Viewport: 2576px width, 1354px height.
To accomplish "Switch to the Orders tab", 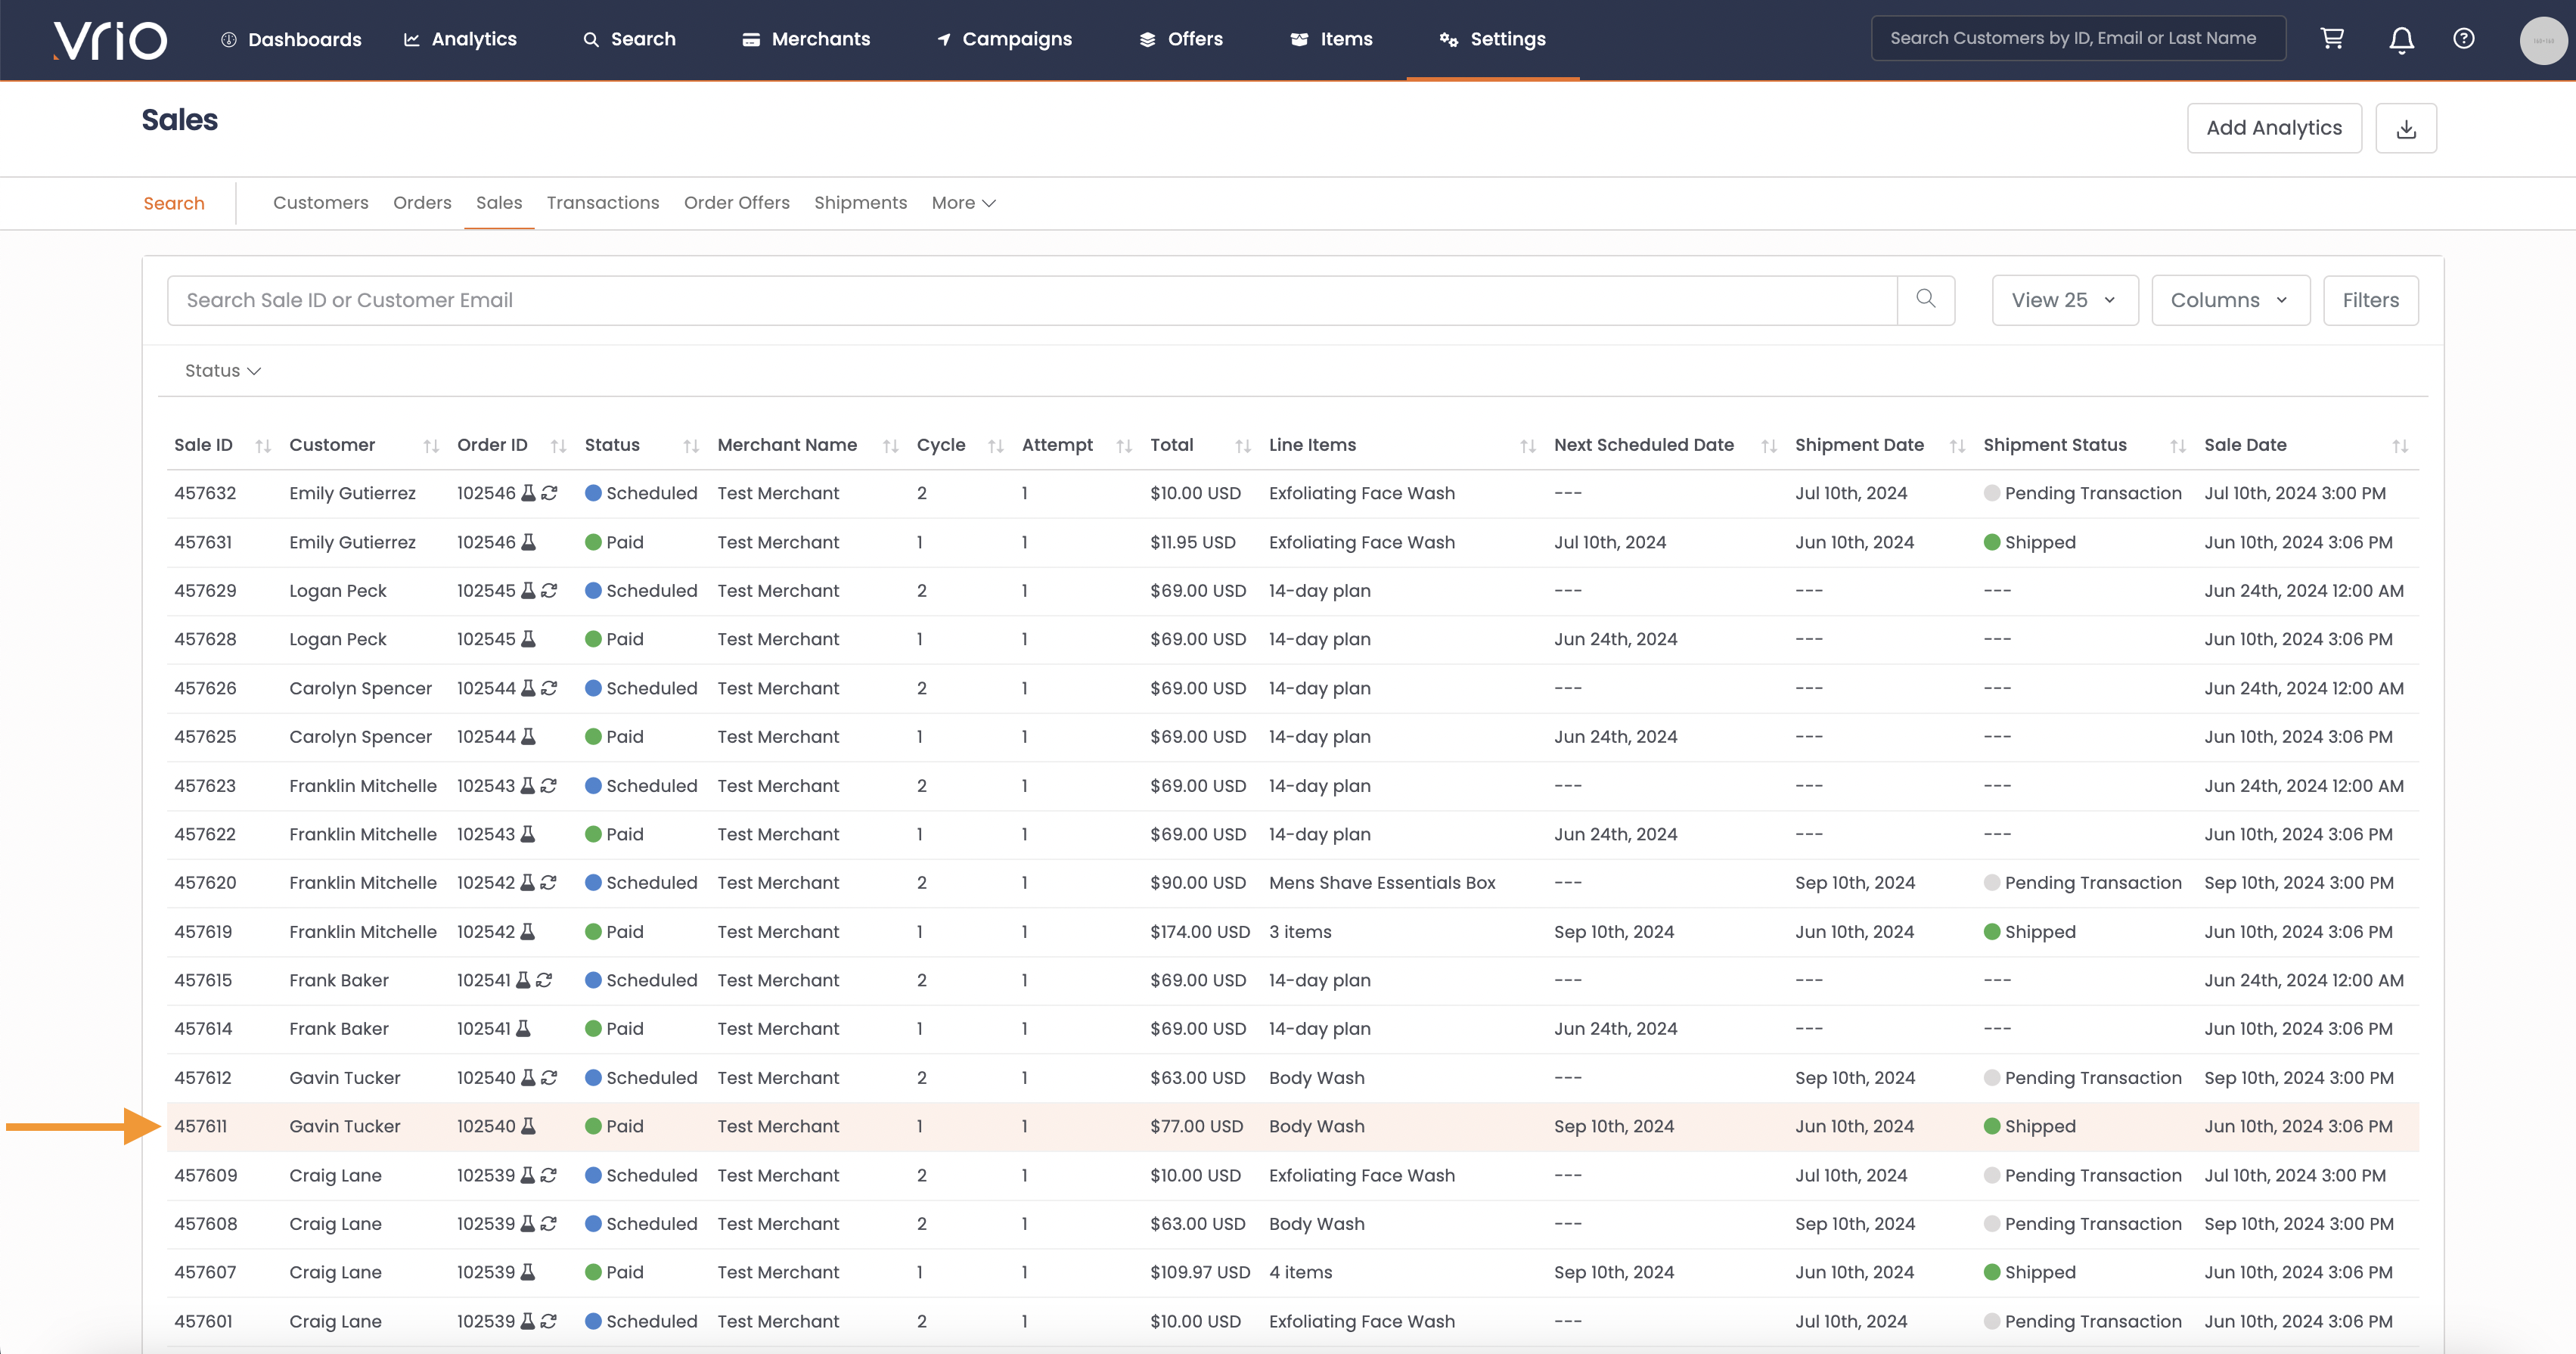I will pyautogui.click(x=422, y=202).
